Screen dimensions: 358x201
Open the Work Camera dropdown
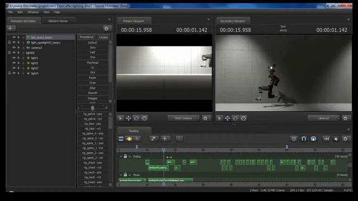(x=183, y=118)
